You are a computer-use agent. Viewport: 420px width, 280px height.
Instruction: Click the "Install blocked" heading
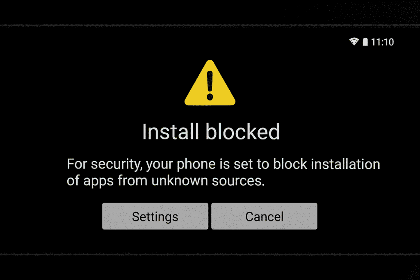(211, 132)
